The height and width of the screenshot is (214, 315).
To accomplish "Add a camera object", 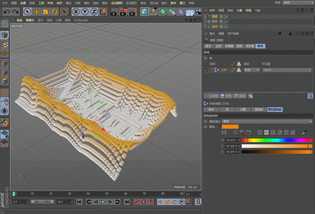I will pyautogui.click(x=199, y=12).
